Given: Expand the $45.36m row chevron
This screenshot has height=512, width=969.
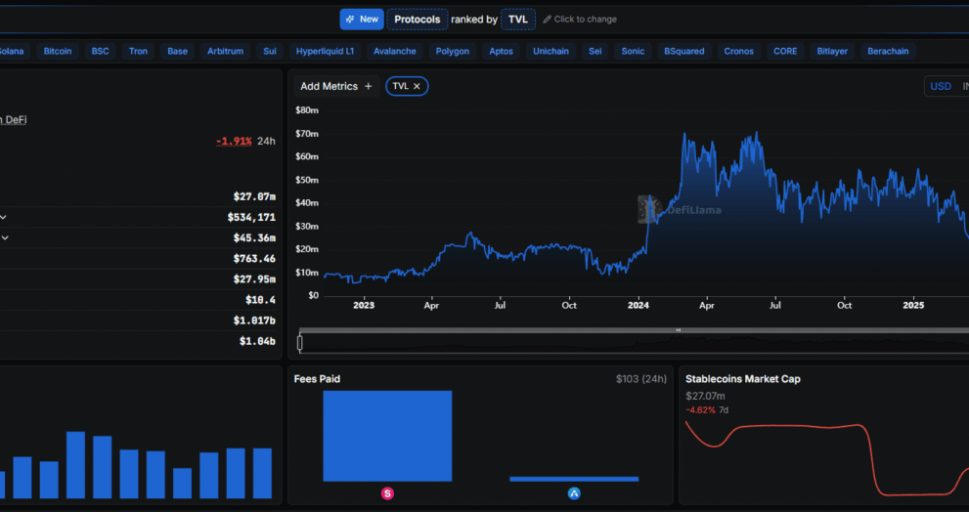Looking at the screenshot, I should tap(4, 237).
